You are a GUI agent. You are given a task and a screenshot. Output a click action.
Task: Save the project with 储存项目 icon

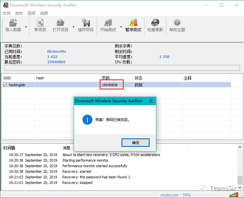click(86, 23)
